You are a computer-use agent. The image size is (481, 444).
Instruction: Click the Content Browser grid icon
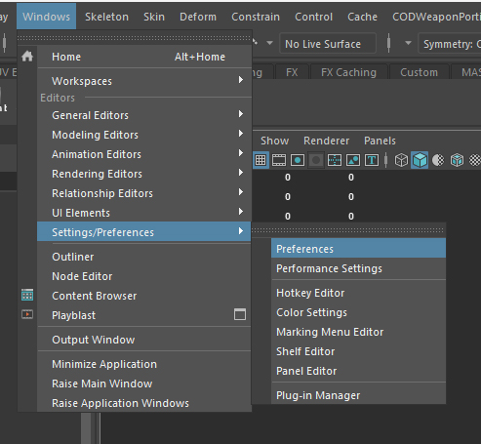tap(27, 295)
